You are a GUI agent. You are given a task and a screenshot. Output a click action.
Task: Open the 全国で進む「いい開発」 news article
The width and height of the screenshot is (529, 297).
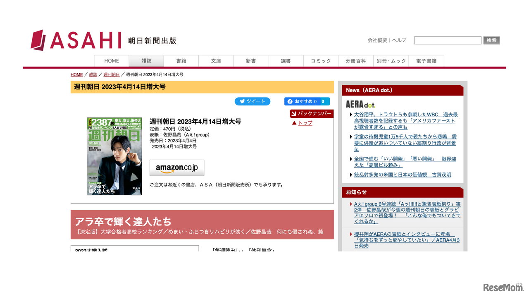405,162
